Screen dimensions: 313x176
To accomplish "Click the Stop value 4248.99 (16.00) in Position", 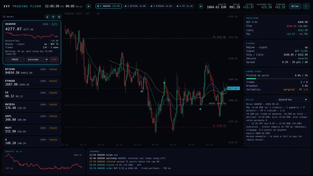I will [297, 26].
